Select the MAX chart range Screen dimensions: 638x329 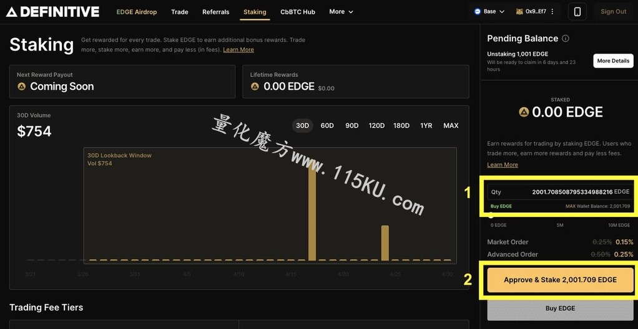tap(451, 125)
